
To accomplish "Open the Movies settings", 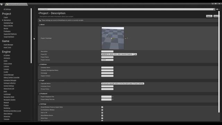I will click(6, 28).
